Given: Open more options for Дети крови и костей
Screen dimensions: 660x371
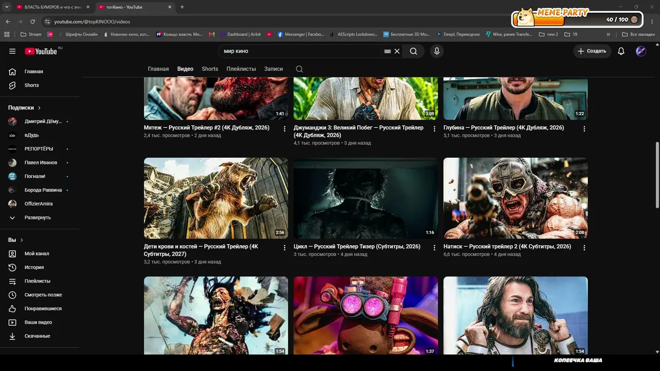Looking at the screenshot, I should click(x=284, y=248).
